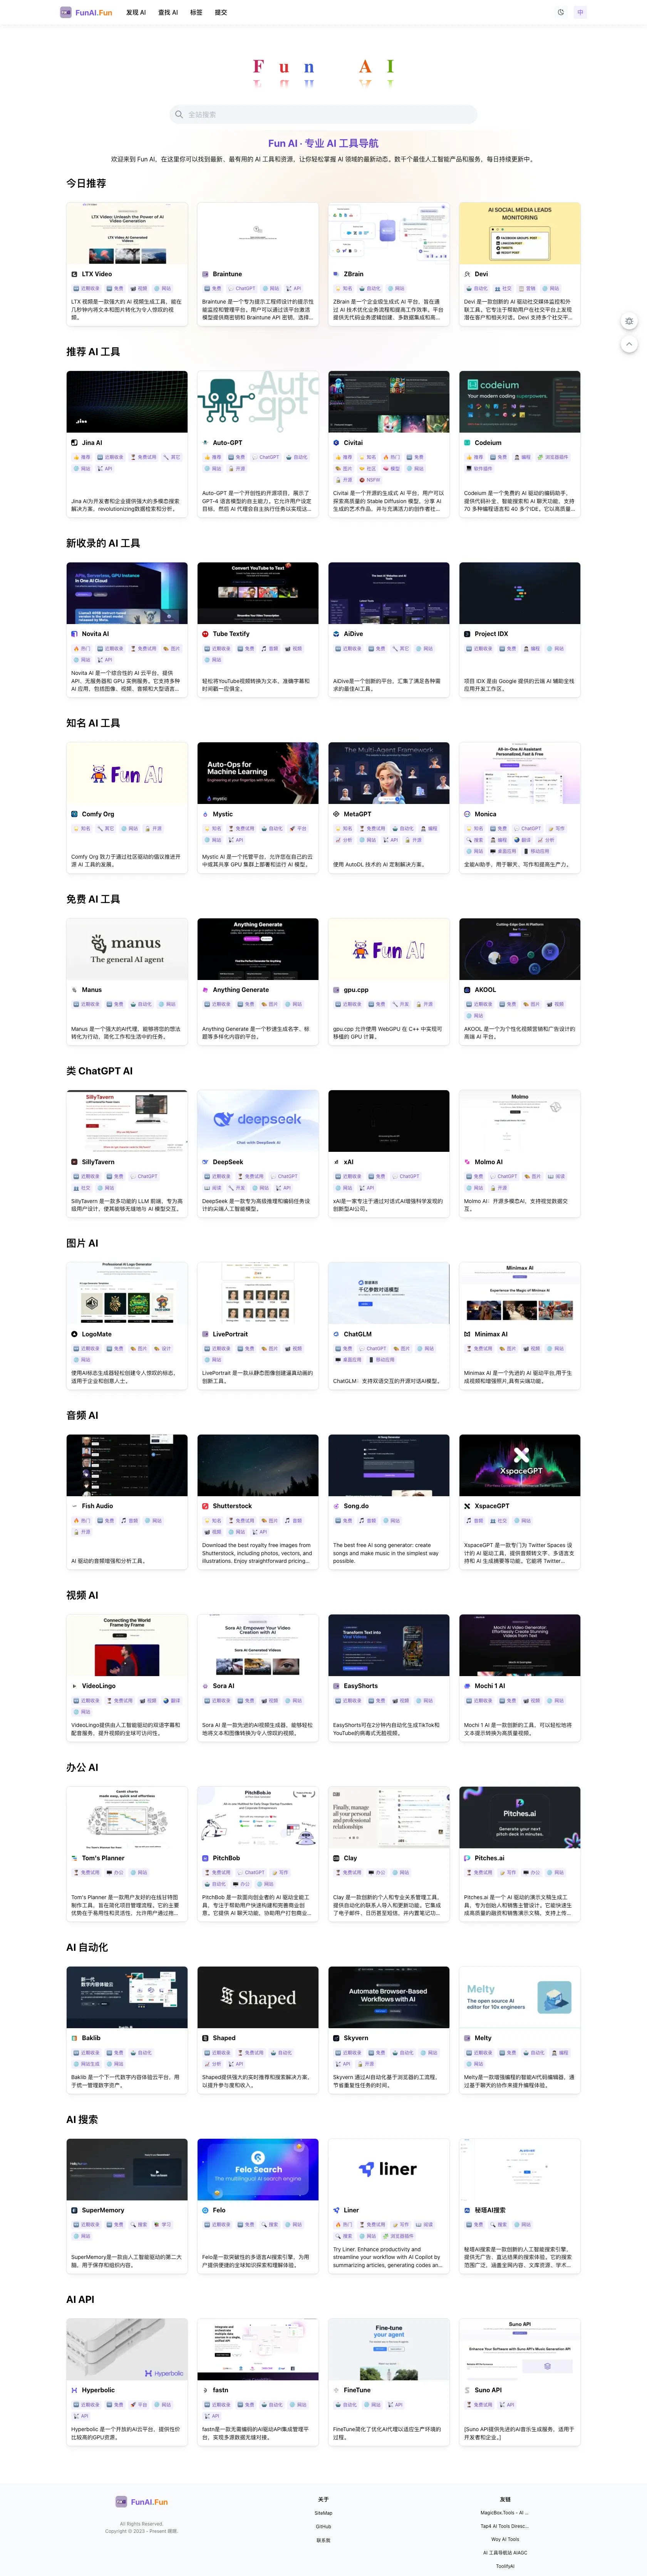Image resolution: width=647 pixels, height=2576 pixels.
Task: Open the Suno API tool link
Action: 488,2390
